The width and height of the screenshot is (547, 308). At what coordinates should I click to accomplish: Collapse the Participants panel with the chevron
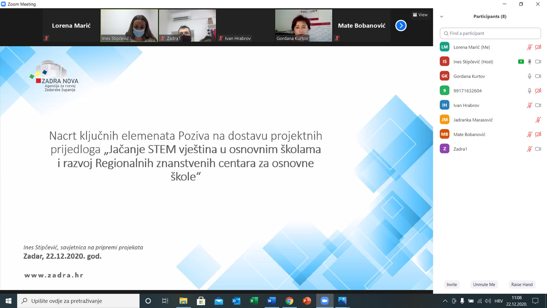[442, 17]
